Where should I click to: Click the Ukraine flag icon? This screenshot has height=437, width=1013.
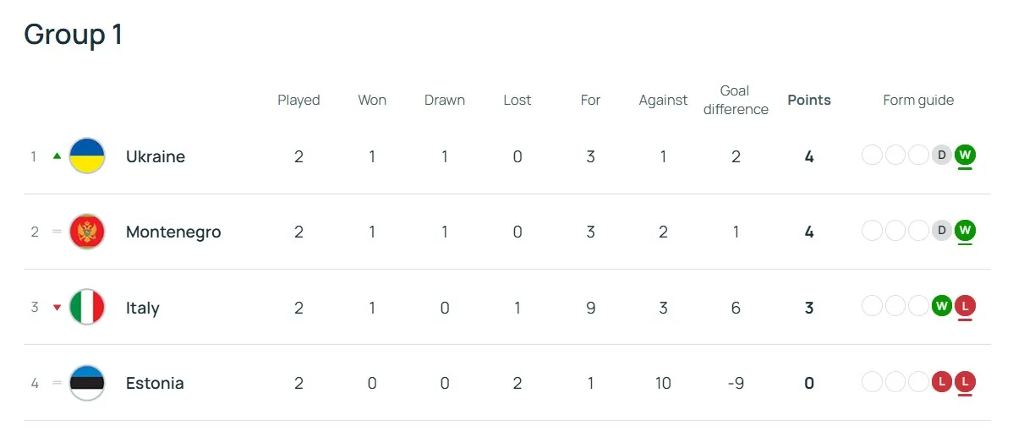click(87, 156)
